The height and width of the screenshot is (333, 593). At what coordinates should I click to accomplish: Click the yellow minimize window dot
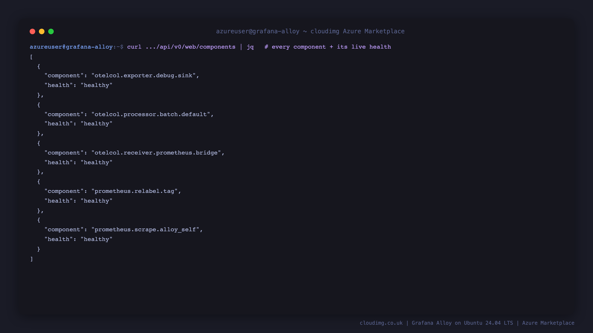click(42, 31)
